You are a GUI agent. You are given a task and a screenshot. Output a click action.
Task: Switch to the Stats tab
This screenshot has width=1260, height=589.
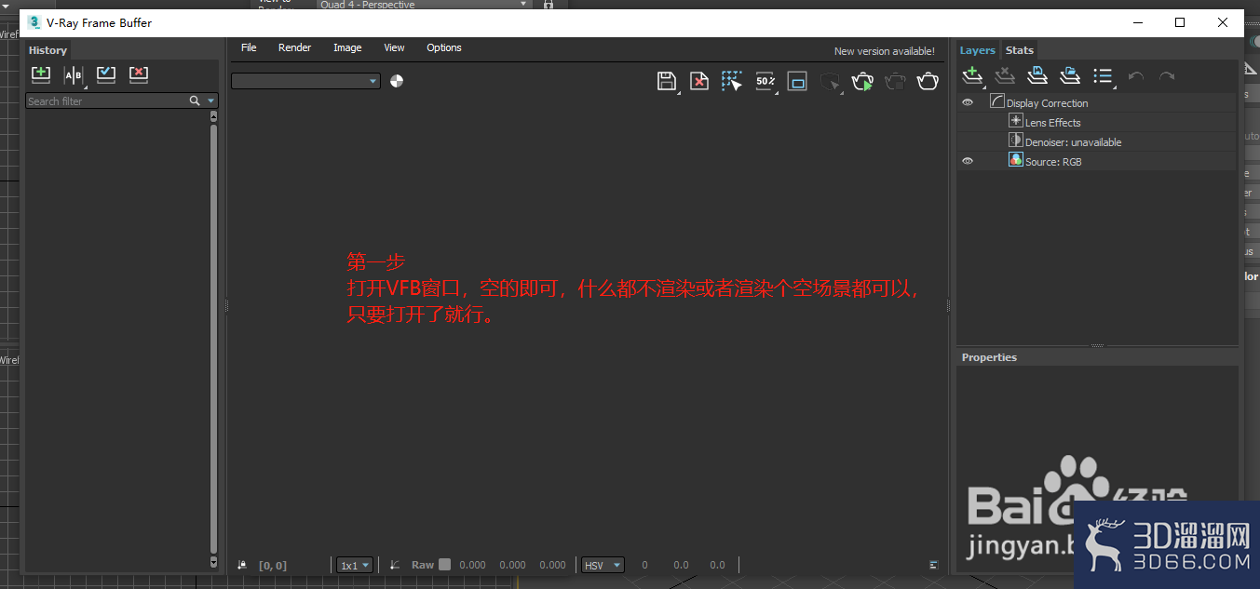pyautogui.click(x=1019, y=49)
